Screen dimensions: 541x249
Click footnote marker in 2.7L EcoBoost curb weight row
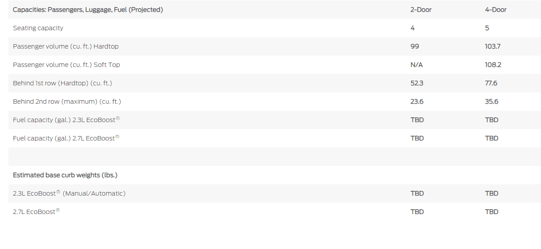tap(58, 210)
